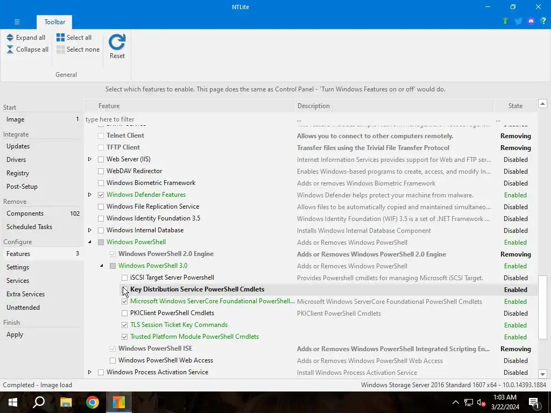
Task: Uncheck TLS Session Ticket Key Commands
Action: click(124, 325)
